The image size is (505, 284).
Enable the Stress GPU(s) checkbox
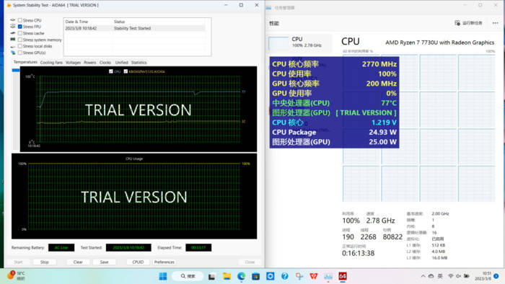point(20,53)
